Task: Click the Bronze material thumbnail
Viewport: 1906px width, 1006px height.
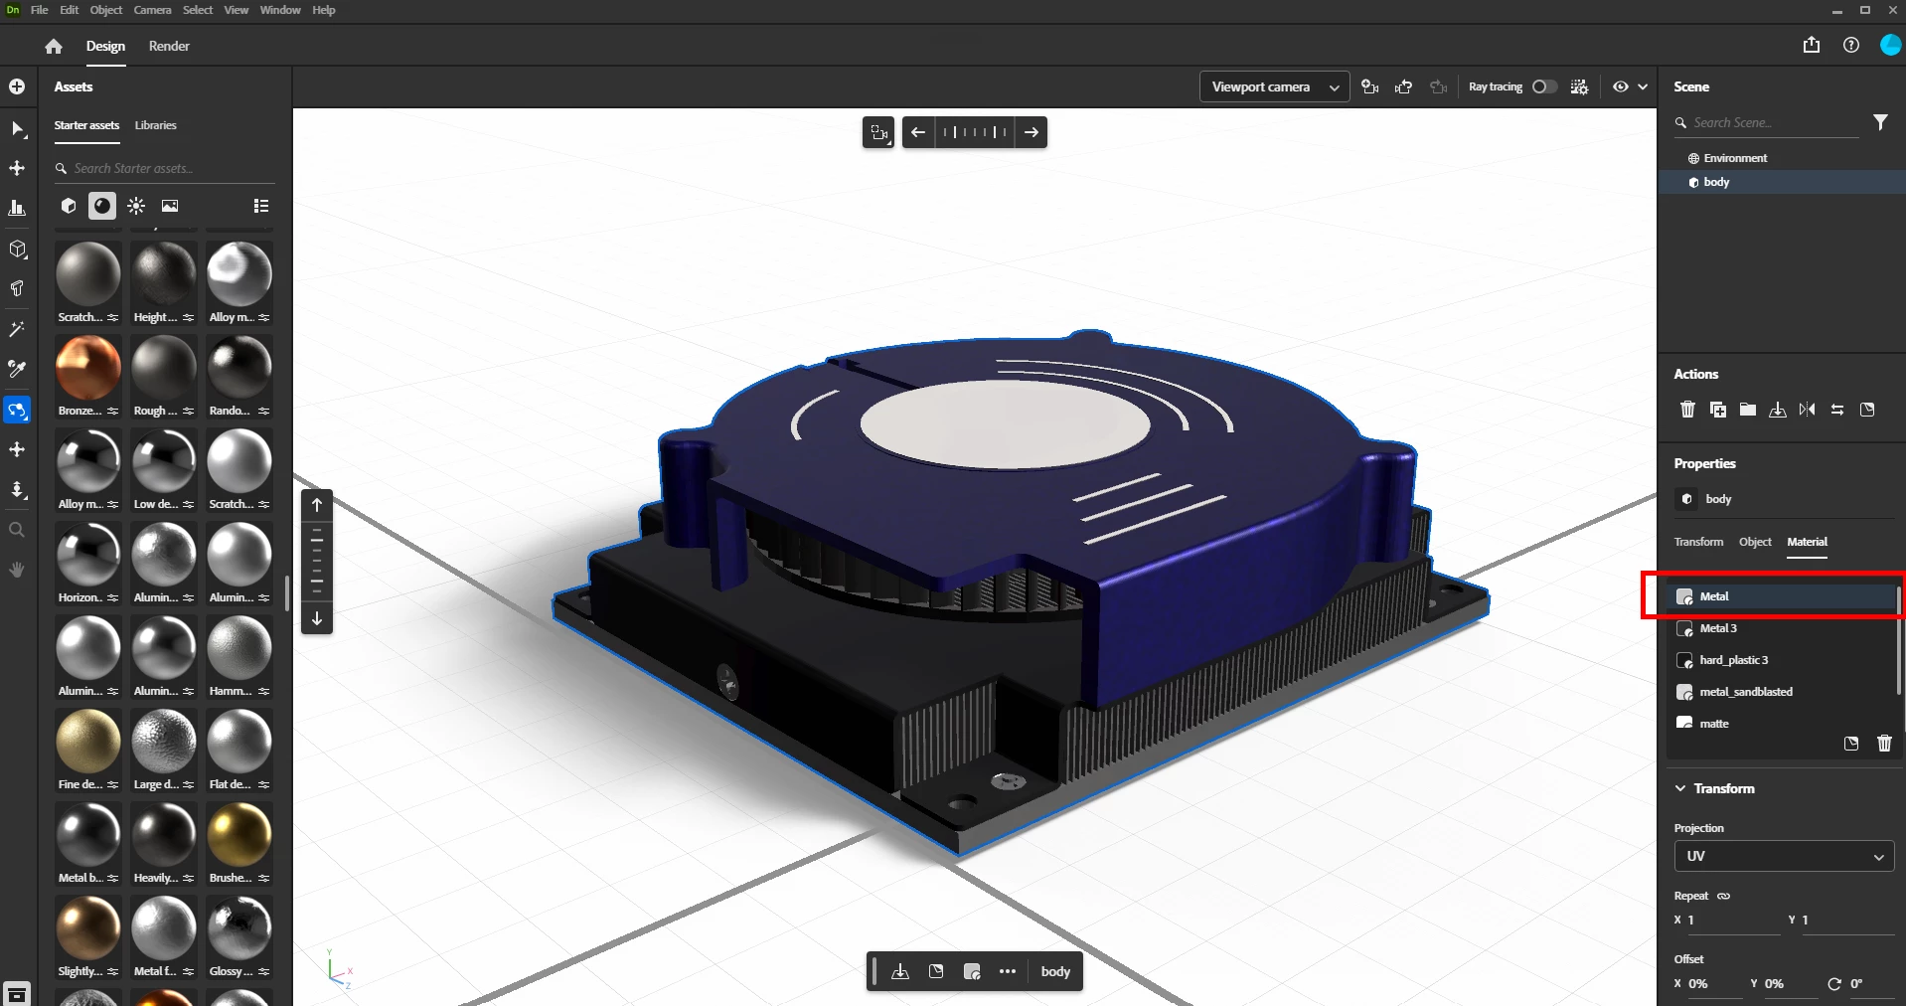Action: pos(88,368)
